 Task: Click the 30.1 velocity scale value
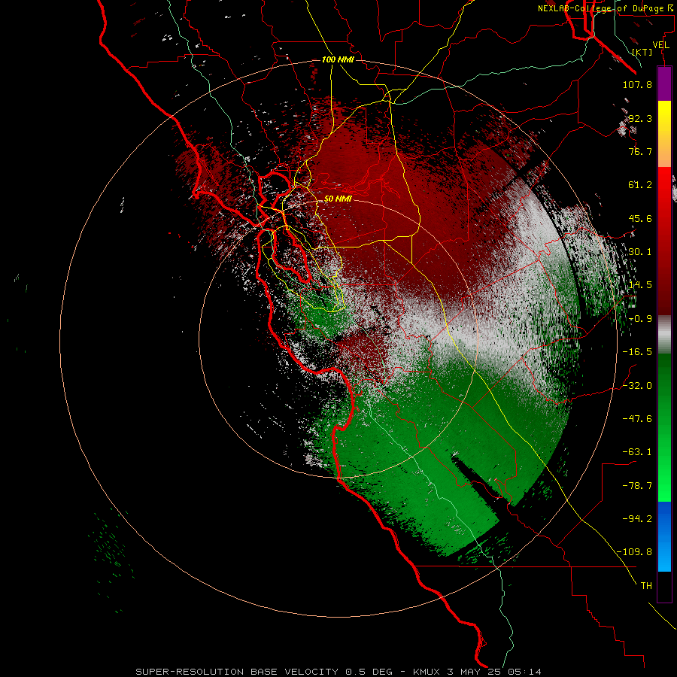[640, 252]
